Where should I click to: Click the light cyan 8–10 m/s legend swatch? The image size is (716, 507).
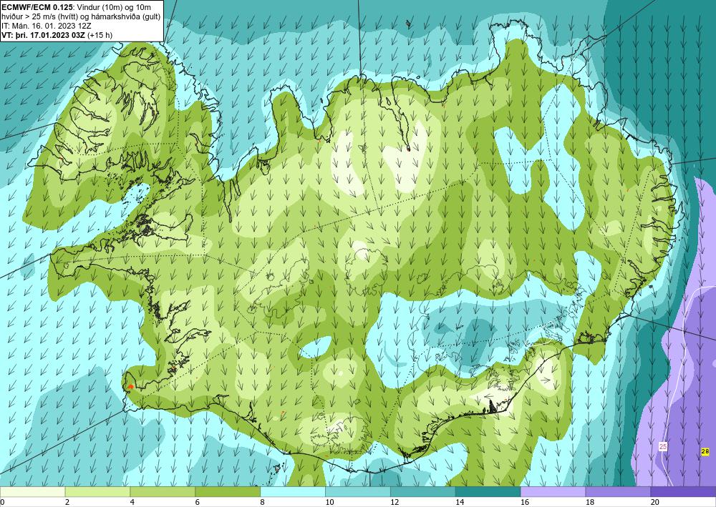pyautogui.click(x=293, y=492)
